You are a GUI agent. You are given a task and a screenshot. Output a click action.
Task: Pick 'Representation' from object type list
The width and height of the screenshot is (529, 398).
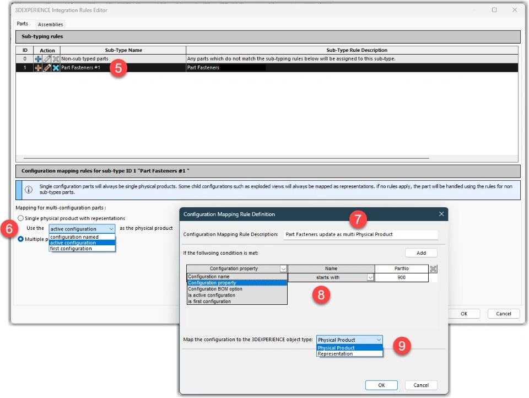click(349, 354)
